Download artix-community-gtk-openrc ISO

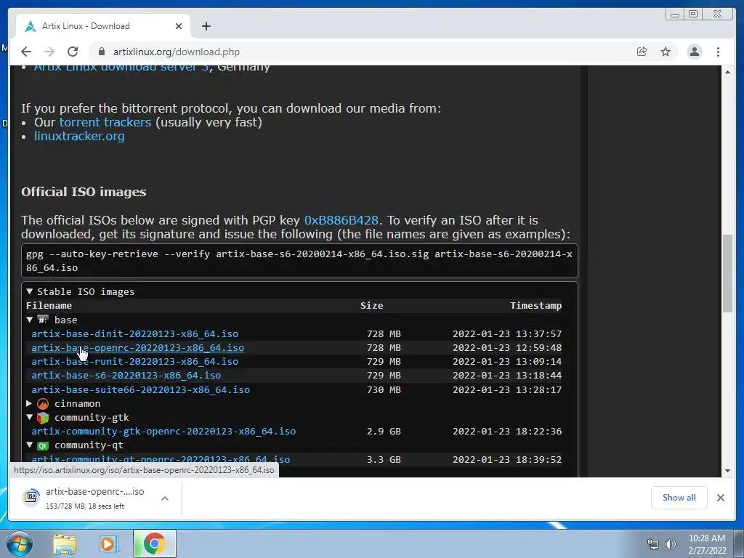coord(163,432)
